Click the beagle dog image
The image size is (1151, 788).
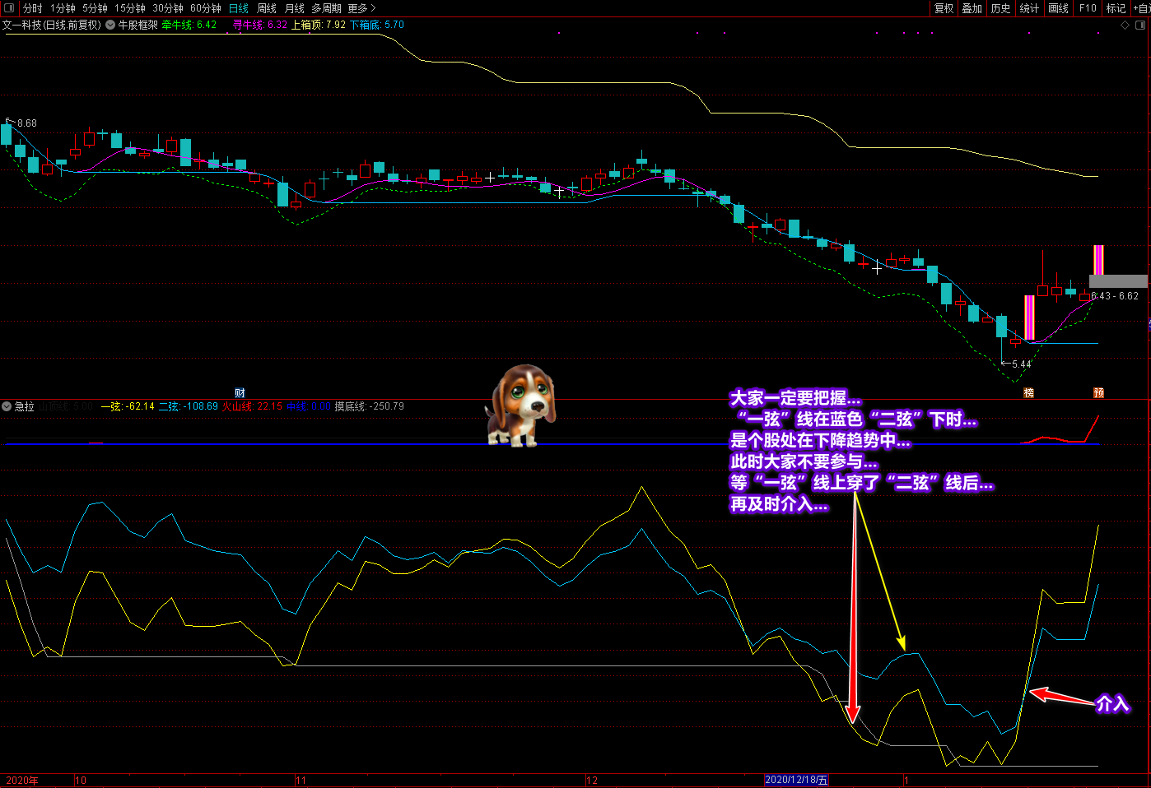tap(520, 406)
